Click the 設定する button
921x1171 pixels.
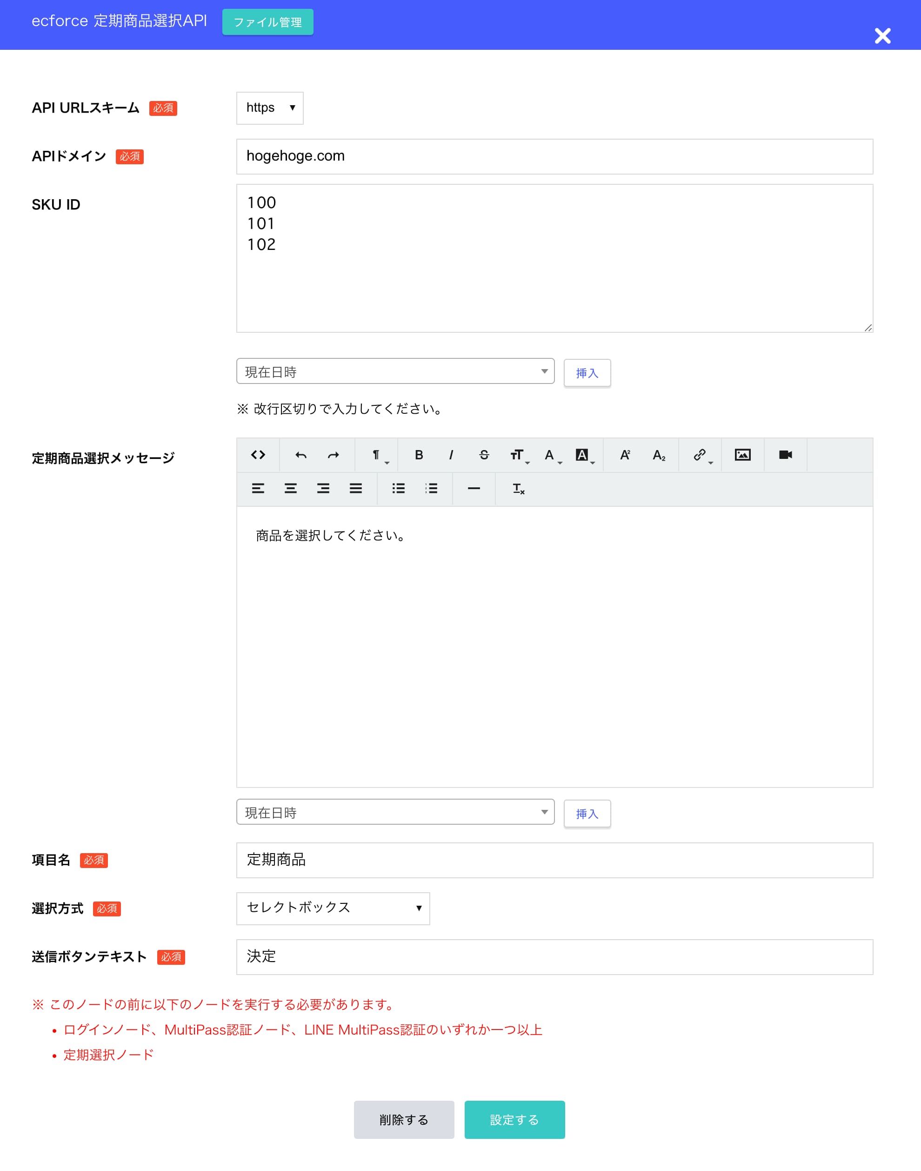click(514, 1119)
